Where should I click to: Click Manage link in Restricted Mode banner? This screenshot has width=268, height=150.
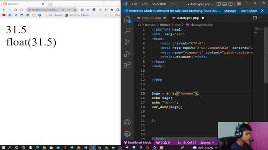[x=230, y=11]
